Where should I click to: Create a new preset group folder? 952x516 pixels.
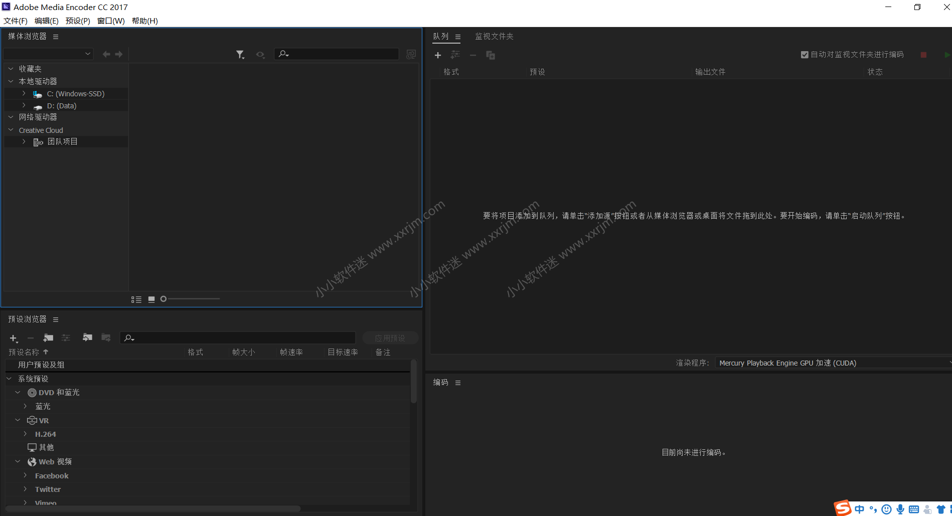[x=48, y=337]
